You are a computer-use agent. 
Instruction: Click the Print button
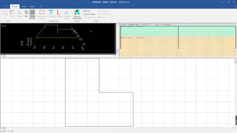point(87,11)
